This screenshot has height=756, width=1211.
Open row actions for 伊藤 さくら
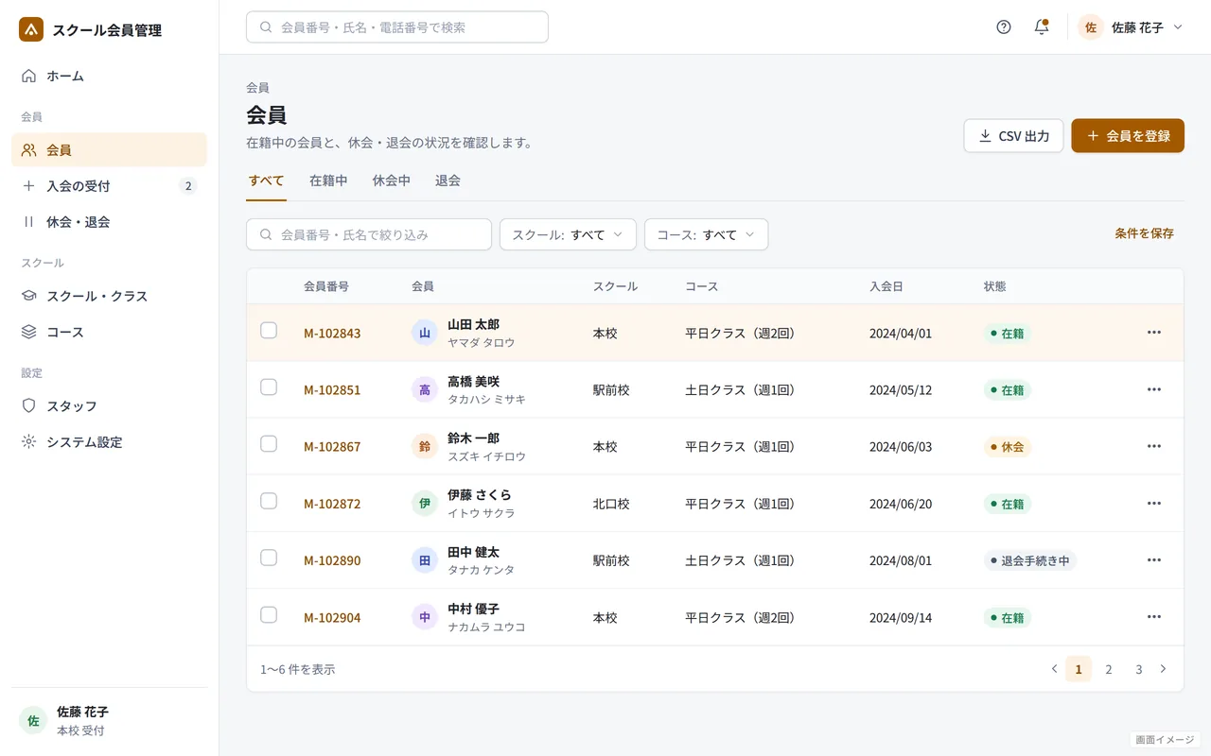1153,504
